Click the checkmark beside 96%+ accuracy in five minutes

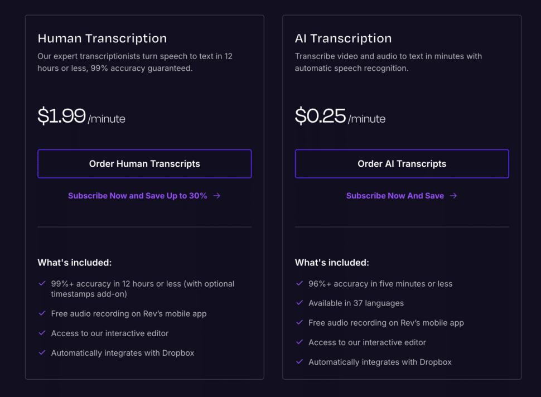tap(299, 284)
